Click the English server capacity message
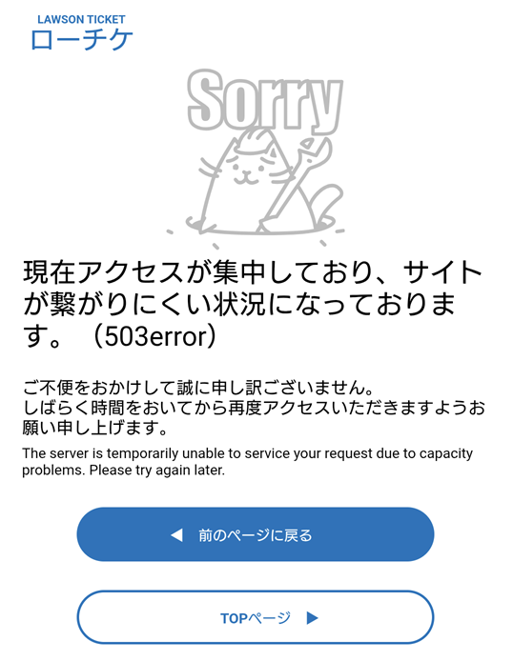The height and width of the screenshot is (661, 513). 248,462
